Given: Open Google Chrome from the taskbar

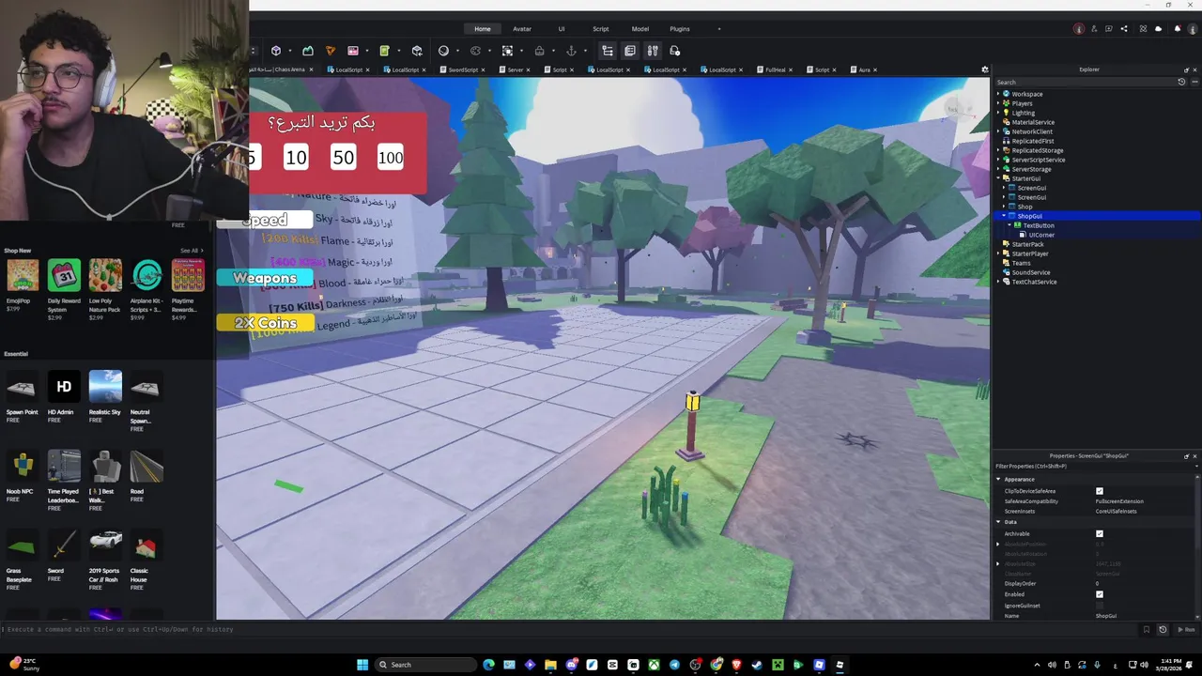Looking at the screenshot, I should pyautogui.click(x=717, y=665).
